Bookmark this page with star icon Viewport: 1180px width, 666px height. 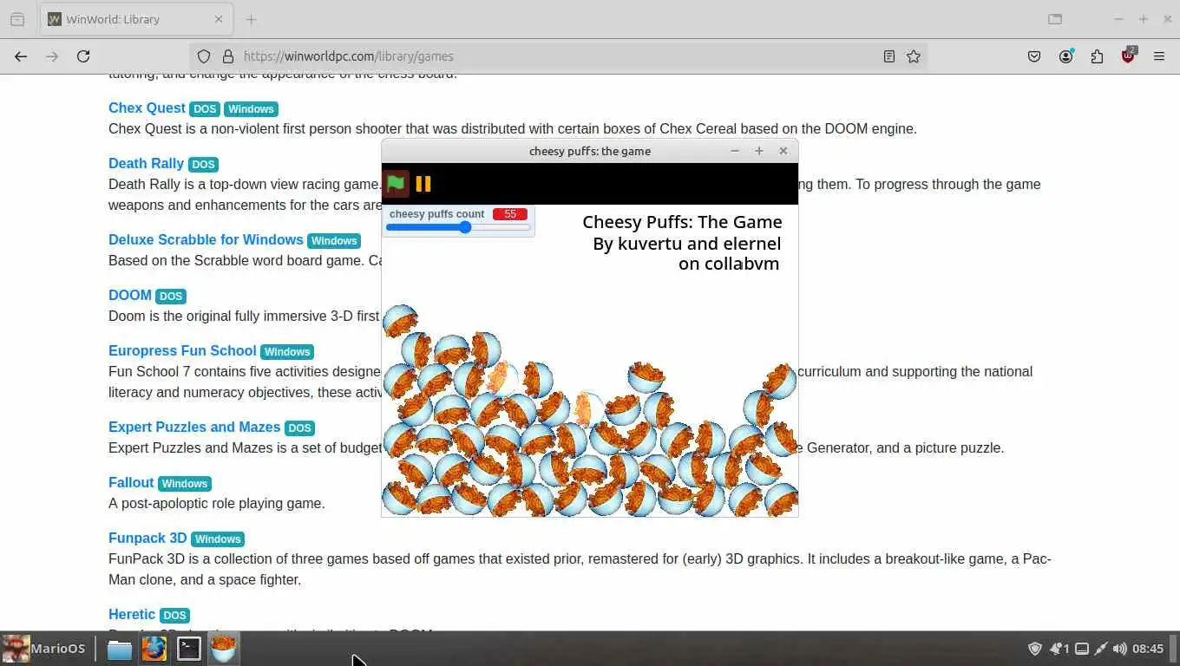[x=914, y=56]
